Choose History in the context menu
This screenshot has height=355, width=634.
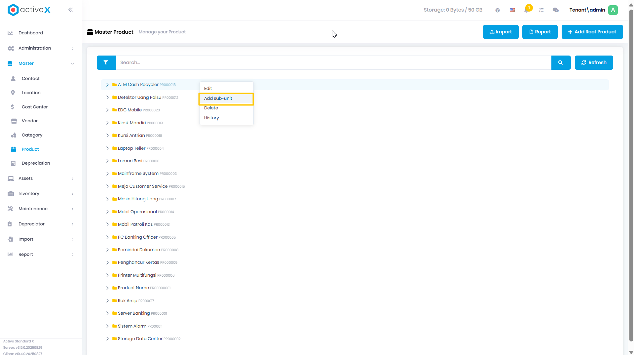click(226, 118)
